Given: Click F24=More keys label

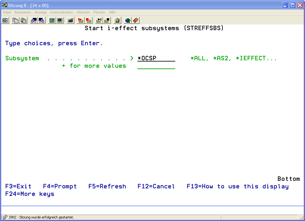Looking at the screenshot, I should [30, 194].
